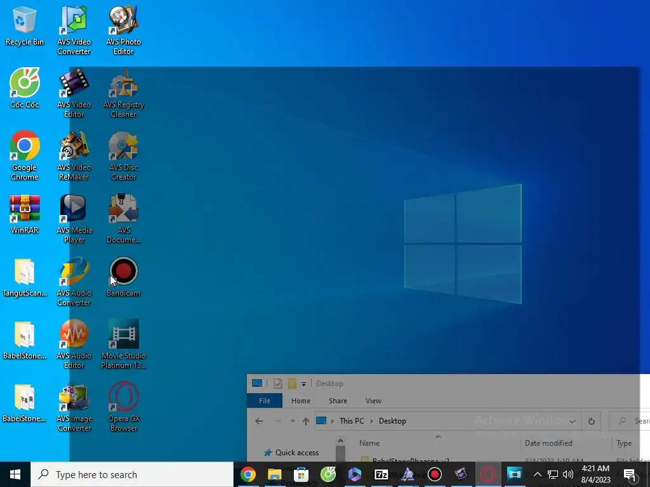Switch to the View ribbon tab
Screen dimensions: 650x487
point(373,401)
